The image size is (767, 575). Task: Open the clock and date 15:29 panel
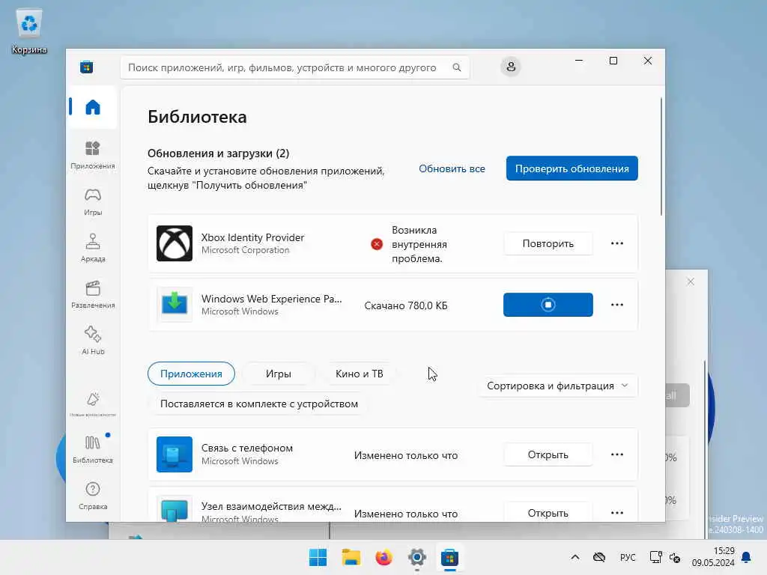click(x=713, y=557)
